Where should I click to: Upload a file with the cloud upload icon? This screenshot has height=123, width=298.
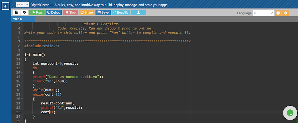[24, 12]
